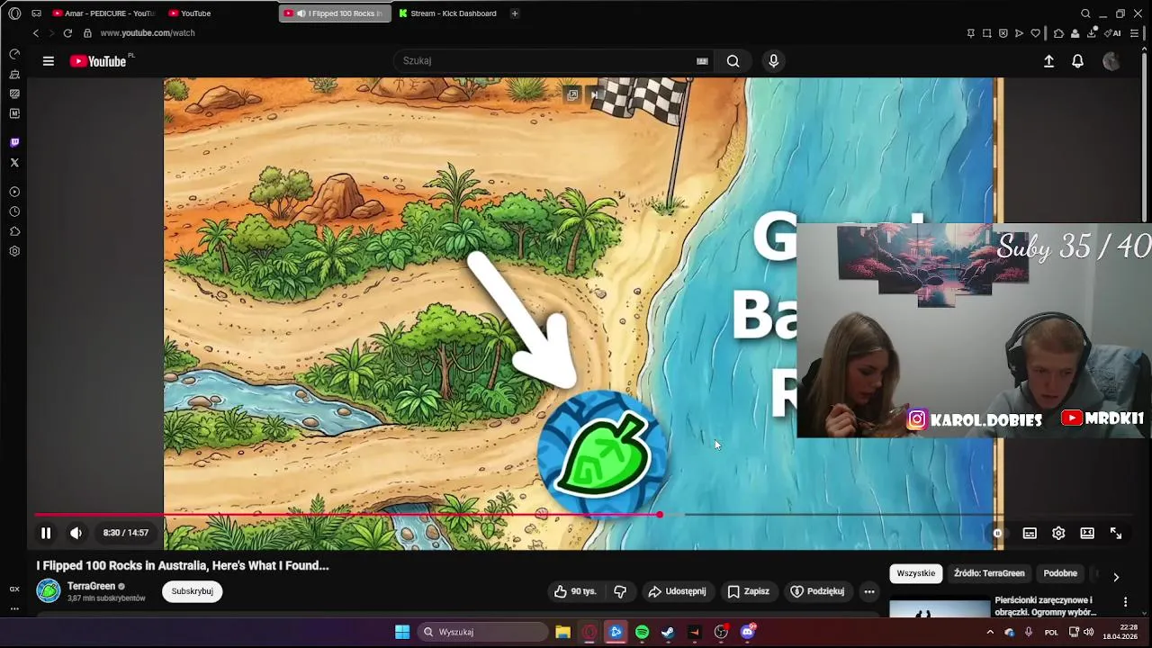Click the TerraGreen channel avatar

coord(49,591)
